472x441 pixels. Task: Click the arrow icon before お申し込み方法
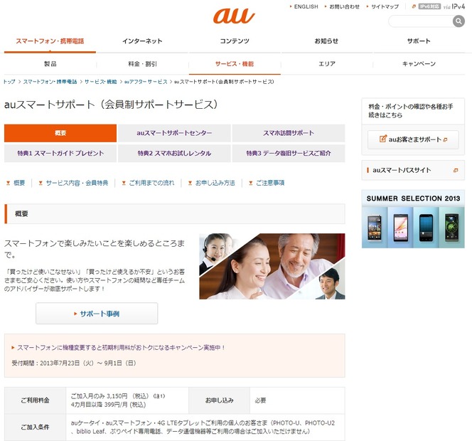pos(190,183)
